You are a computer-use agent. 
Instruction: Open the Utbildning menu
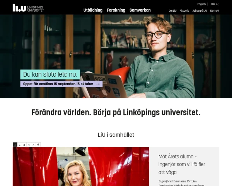(93, 10)
